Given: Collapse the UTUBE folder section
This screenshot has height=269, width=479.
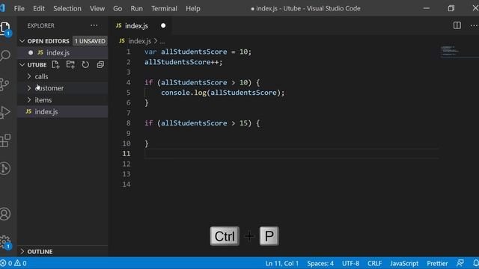Looking at the screenshot, I should point(22,65).
